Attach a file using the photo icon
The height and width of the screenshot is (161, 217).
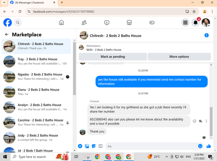(x=87, y=146)
